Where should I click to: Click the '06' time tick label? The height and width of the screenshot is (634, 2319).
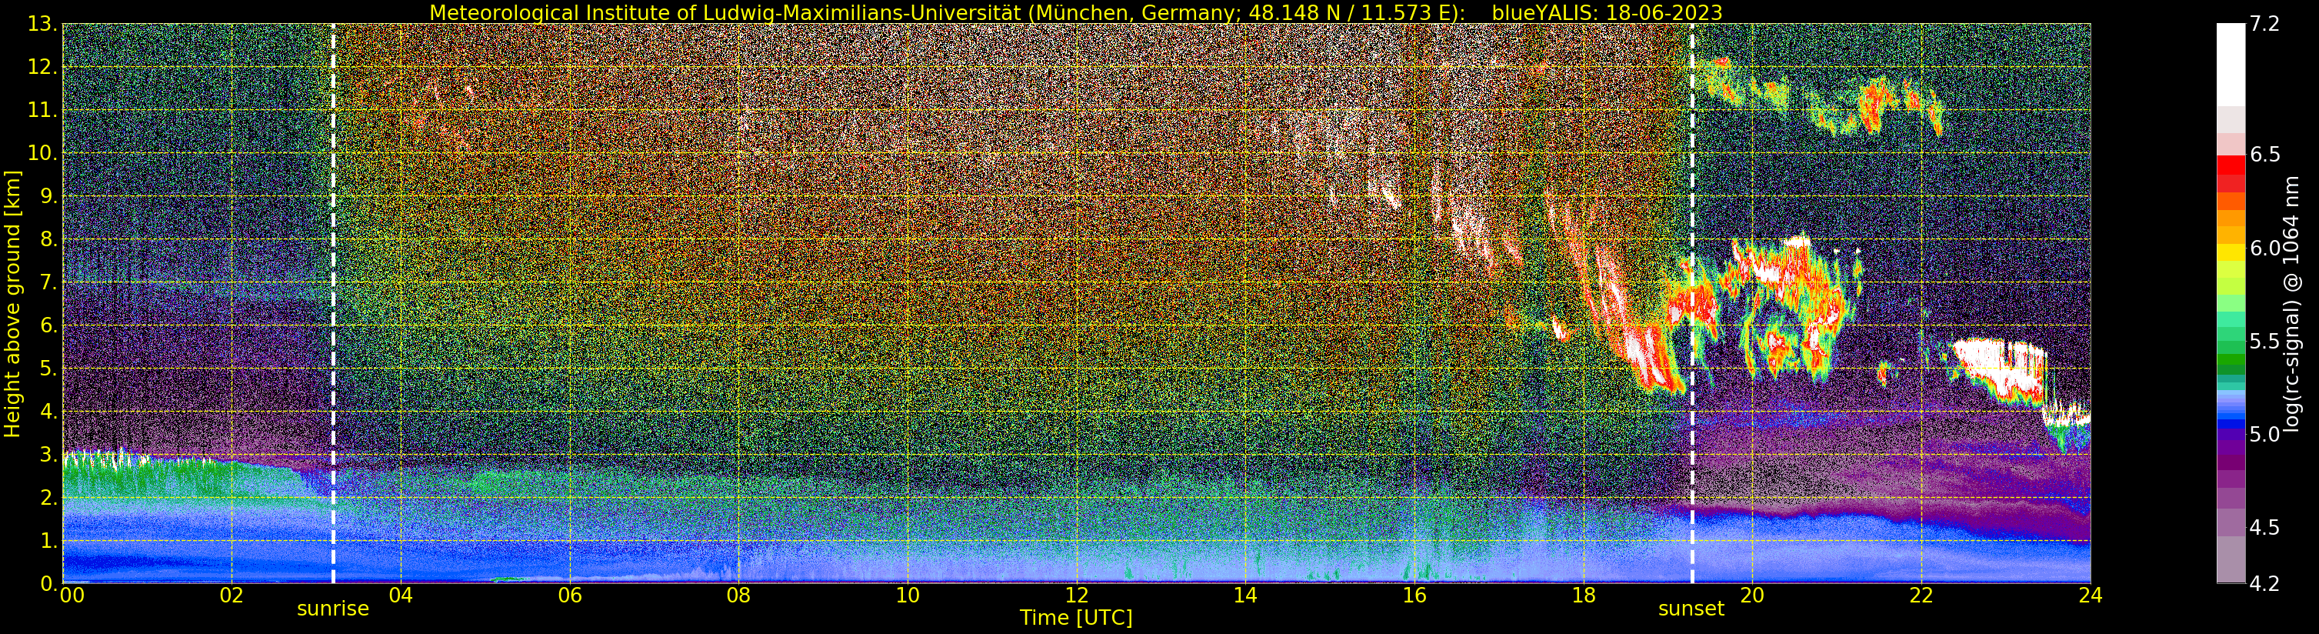tap(570, 596)
